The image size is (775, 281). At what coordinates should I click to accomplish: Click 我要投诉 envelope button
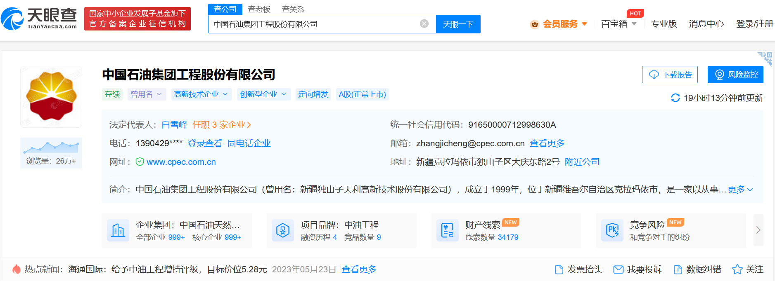point(638,269)
